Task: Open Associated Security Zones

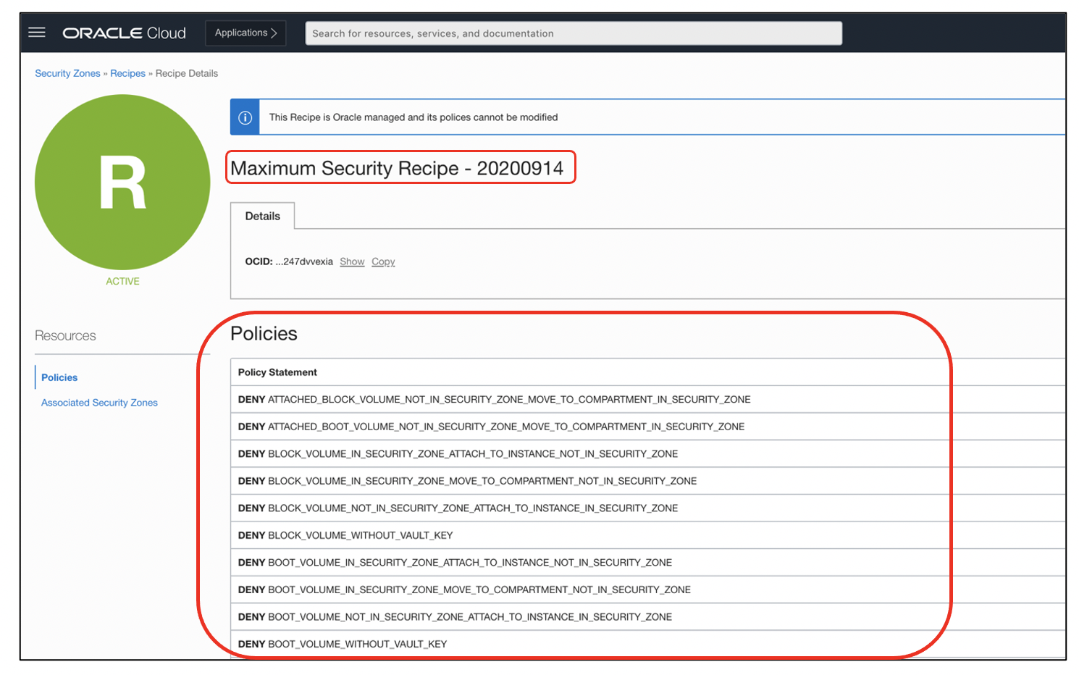Action: tap(99, 403)
